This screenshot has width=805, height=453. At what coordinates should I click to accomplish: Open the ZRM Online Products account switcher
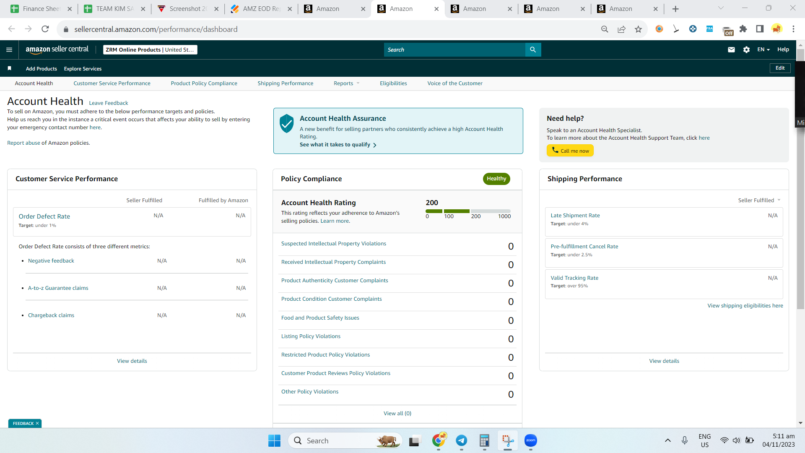150,49
